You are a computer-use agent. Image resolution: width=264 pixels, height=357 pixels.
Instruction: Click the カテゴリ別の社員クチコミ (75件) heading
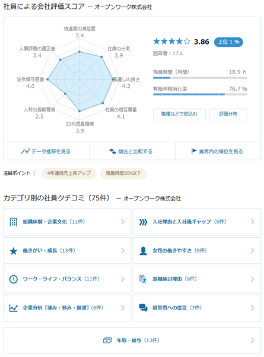tap(56, 198)
